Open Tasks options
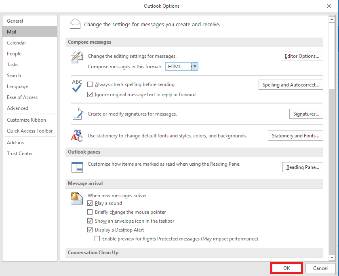The height and width of the screenshot is (276, 339). [29, 65]
